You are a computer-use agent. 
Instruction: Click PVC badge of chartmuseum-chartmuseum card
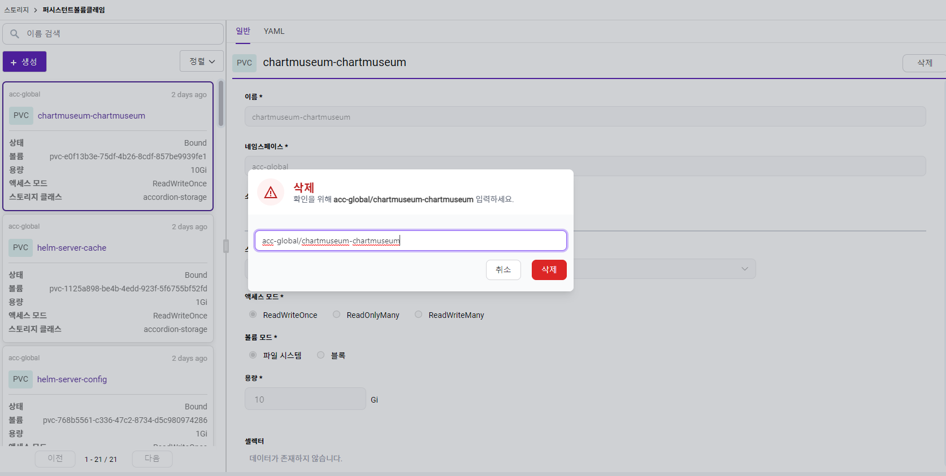[21, 116]
